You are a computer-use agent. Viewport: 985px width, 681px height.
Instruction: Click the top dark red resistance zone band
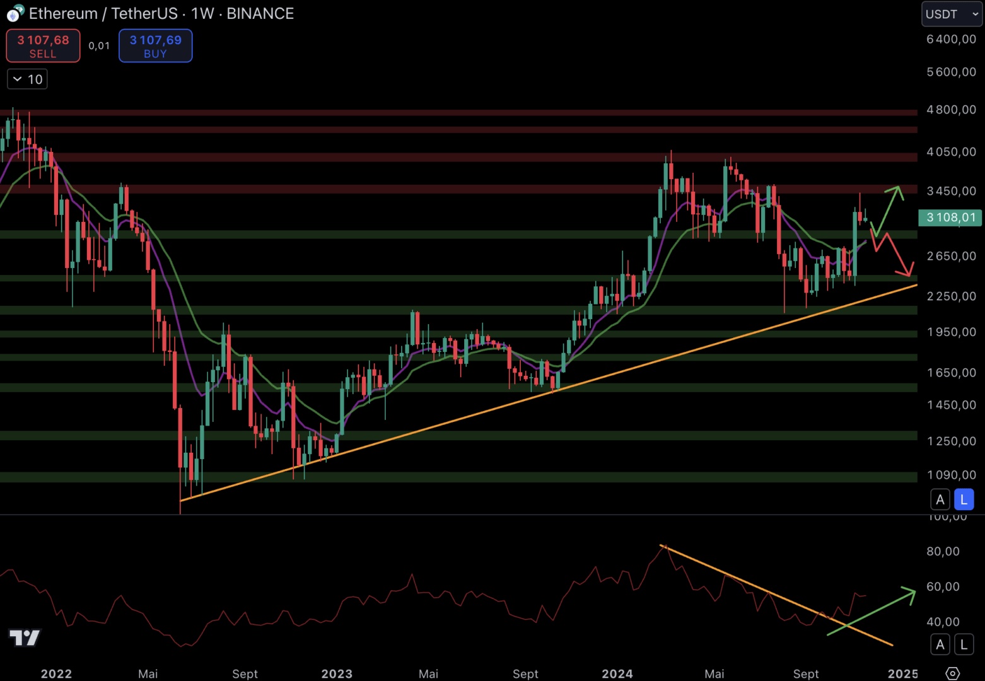441,113
